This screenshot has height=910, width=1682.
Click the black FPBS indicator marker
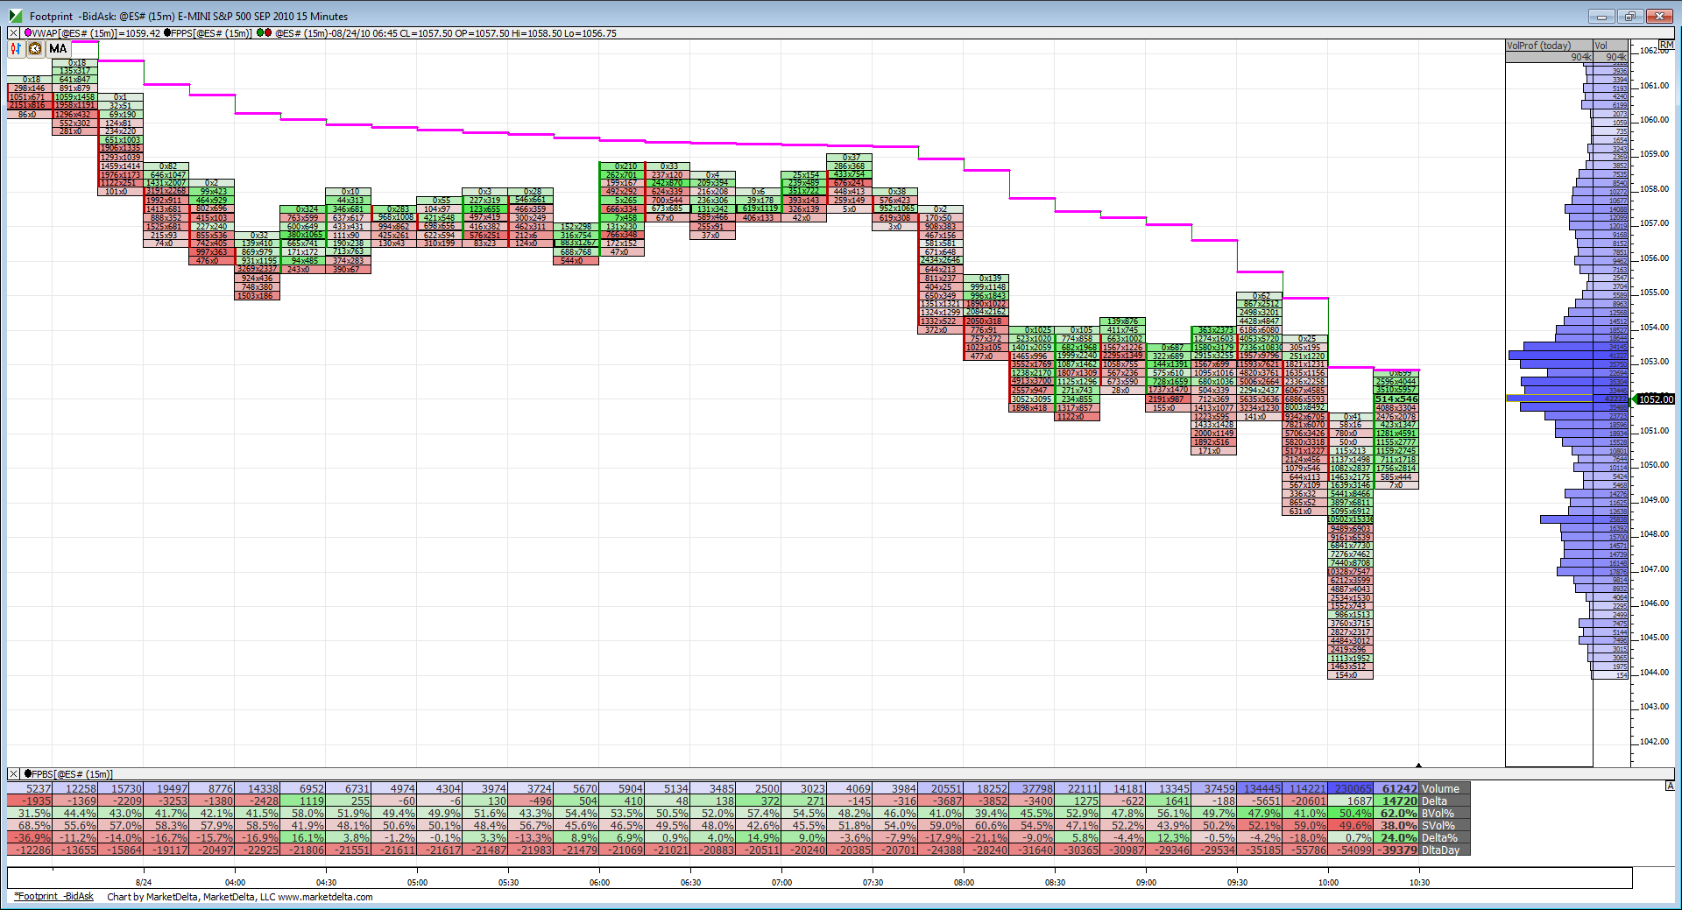coord(28,774)
